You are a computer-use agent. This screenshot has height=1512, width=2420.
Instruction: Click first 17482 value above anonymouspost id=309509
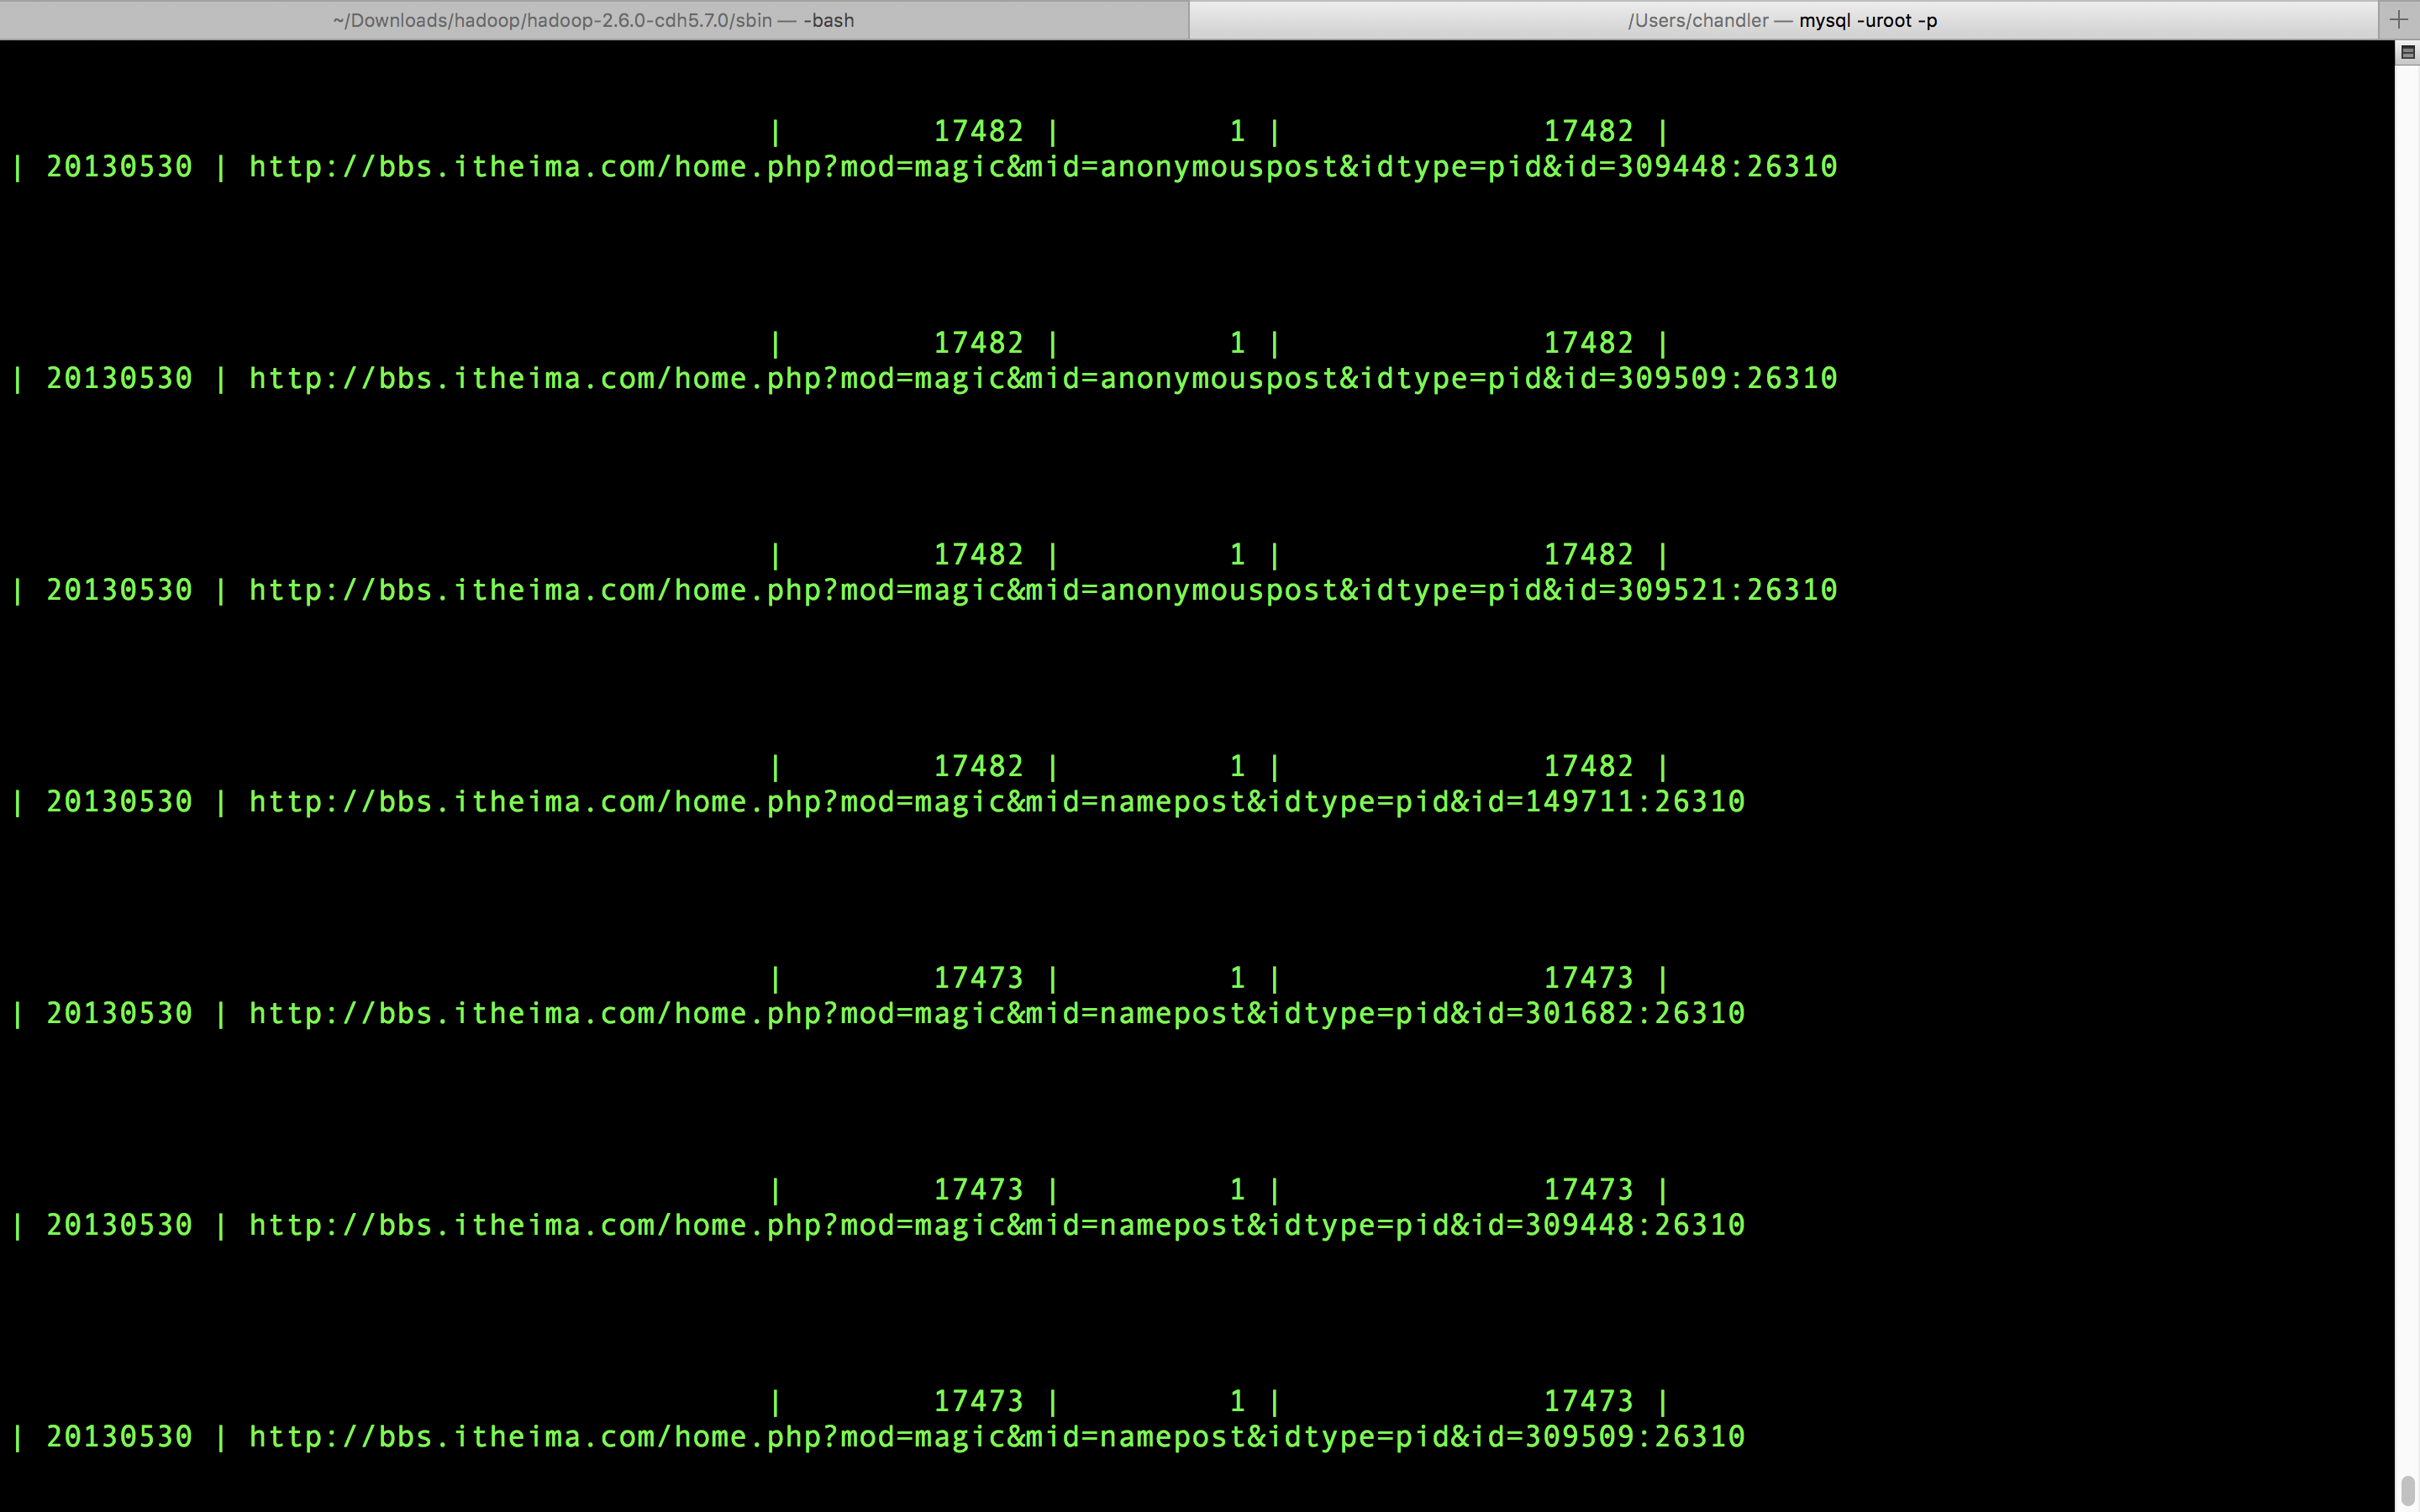(x=978, y=343)
